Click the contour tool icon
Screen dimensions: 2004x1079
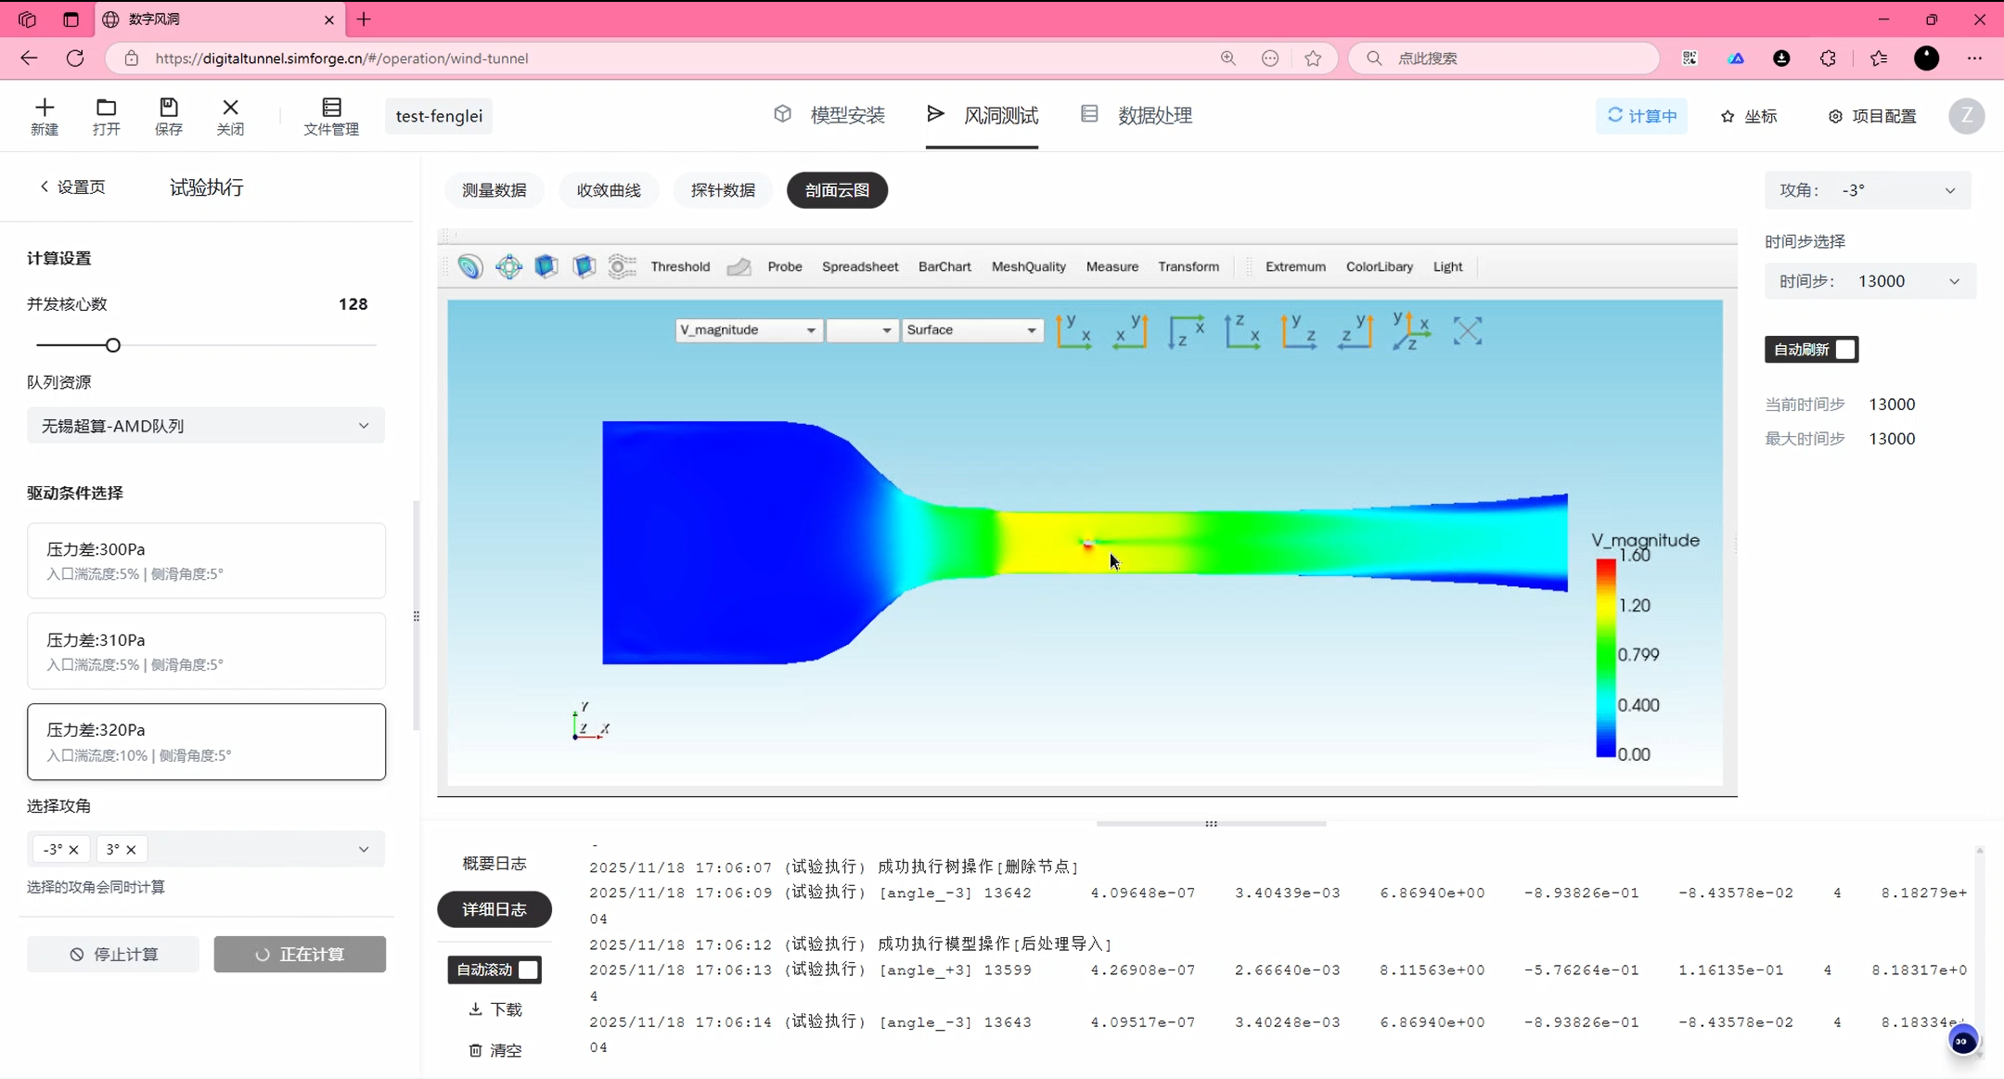470,267
